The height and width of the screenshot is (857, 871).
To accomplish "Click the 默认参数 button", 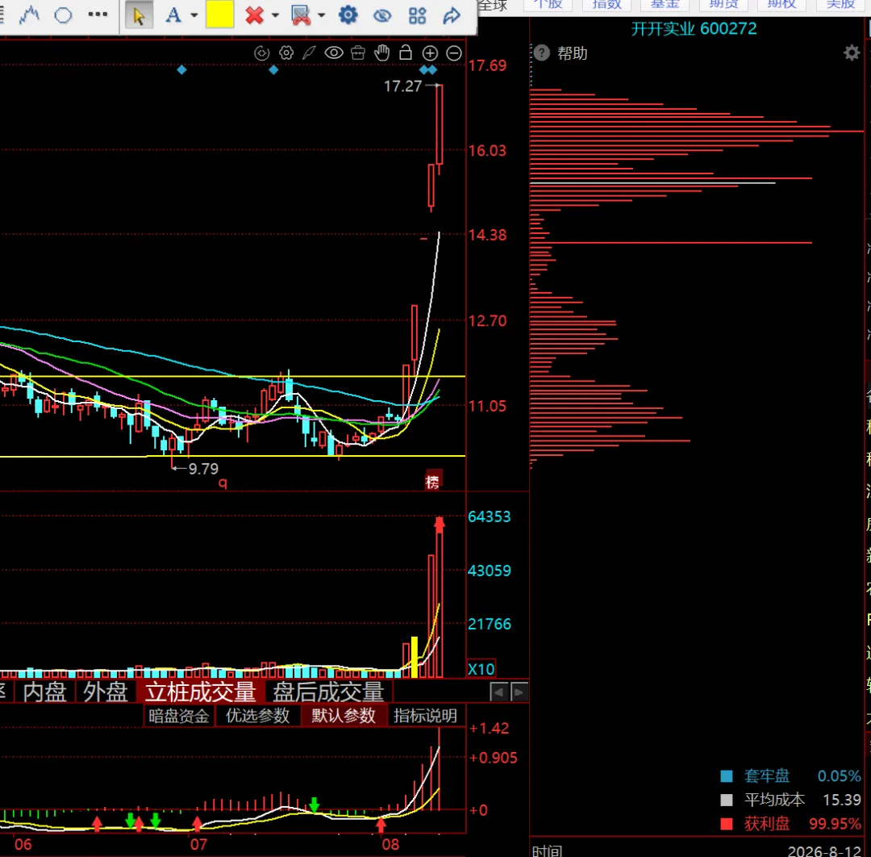I will 344,716.
